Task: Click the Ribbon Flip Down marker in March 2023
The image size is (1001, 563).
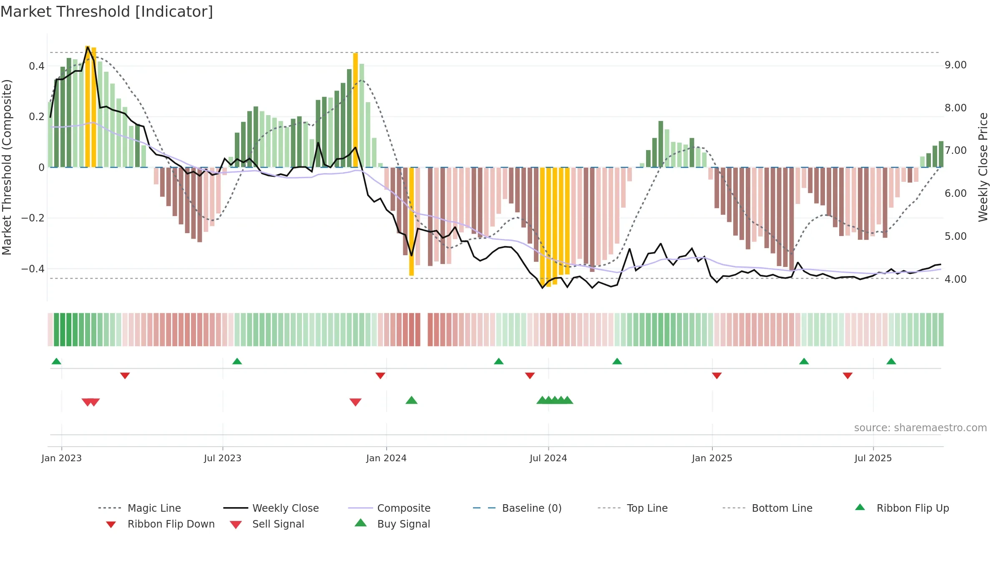Action: 125,376
